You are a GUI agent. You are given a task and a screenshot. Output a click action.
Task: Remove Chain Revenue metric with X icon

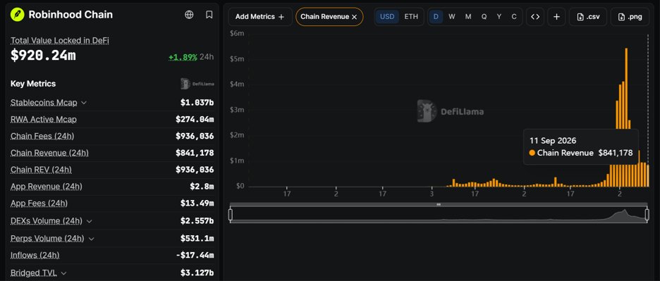point(355,17)
